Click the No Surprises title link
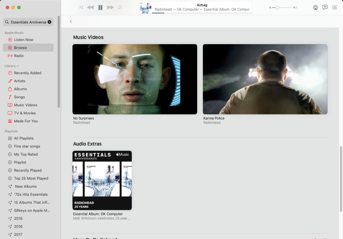Screen dimensions: 343x239 pyautogui.click(x=83, y=118)
